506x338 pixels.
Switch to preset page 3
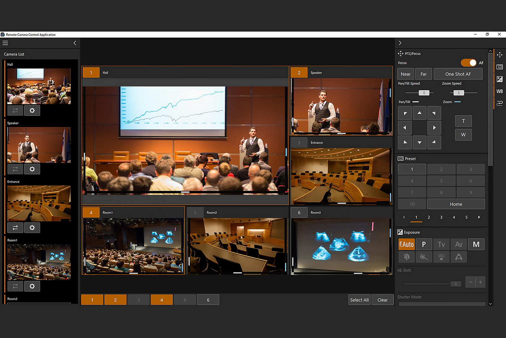click(441, 217)
